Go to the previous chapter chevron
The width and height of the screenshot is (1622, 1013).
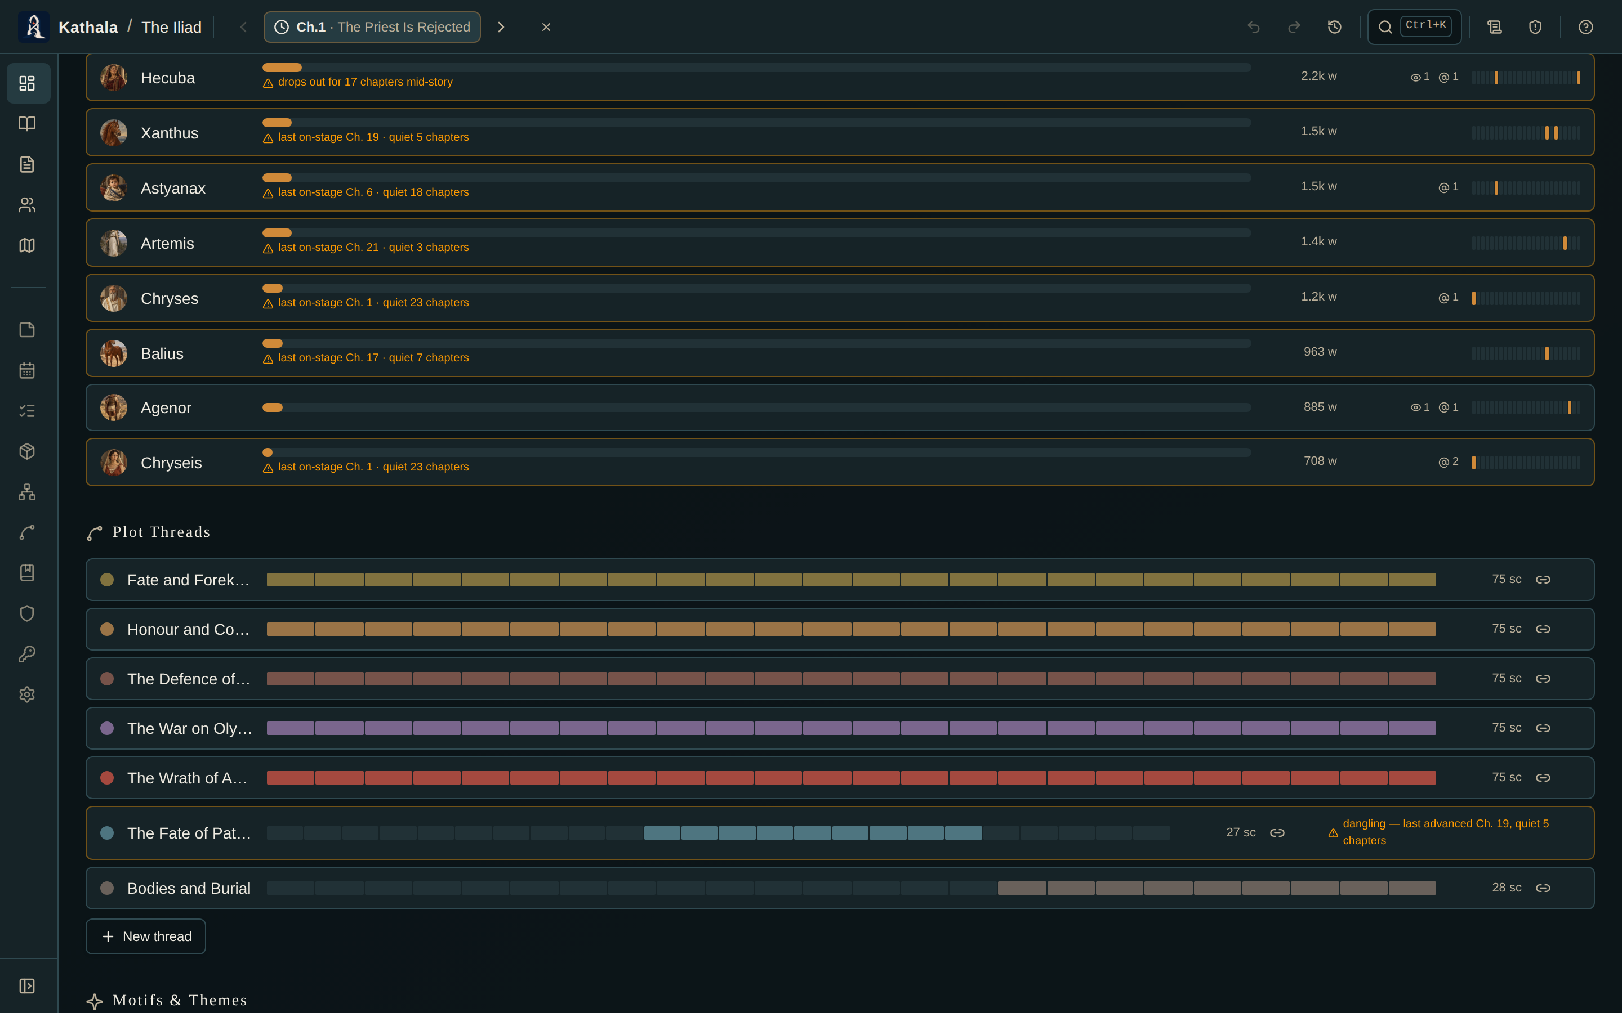coord(243,27)
